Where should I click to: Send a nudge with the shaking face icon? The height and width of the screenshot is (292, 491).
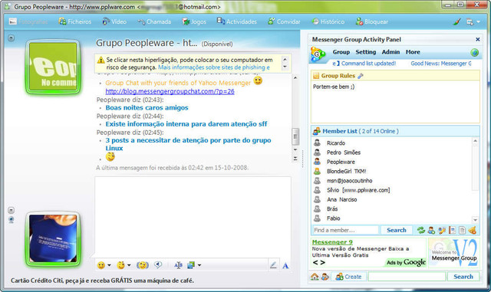point(143,265)
